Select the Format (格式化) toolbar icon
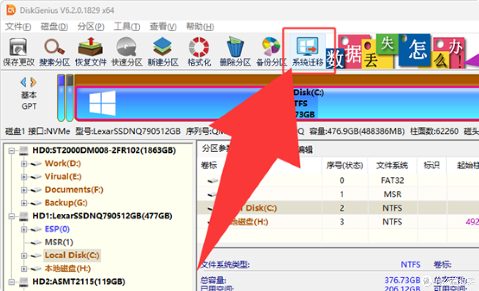Viewport: 479px width, 291px height. (x=199, y=52)
